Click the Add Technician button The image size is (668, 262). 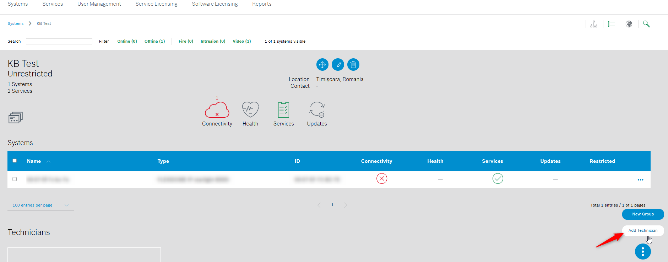click(643, 230)
